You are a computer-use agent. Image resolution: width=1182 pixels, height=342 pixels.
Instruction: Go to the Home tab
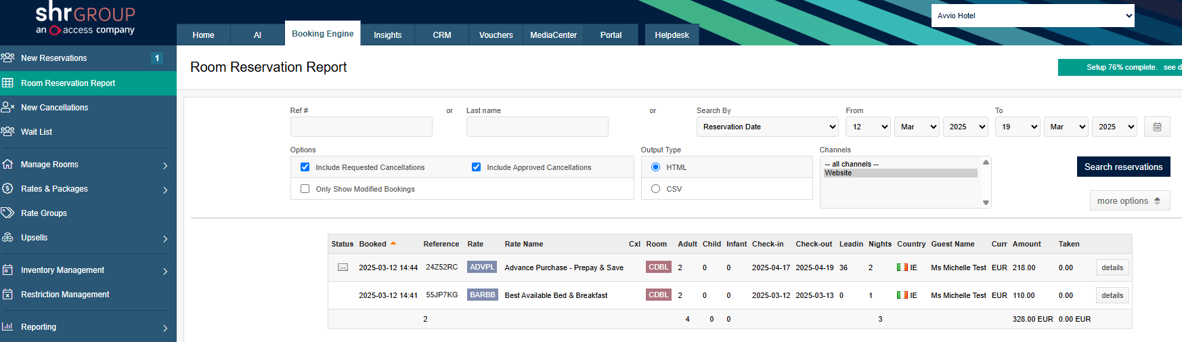point(203,35)
